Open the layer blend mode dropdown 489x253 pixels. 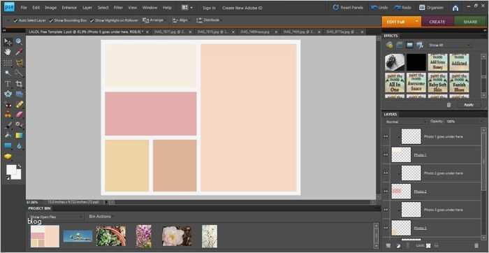[x=406, y=122]
